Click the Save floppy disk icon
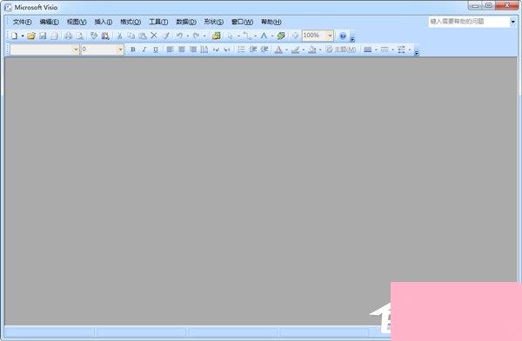The width and height of the screenshot is (522, 341). point(43,36)
